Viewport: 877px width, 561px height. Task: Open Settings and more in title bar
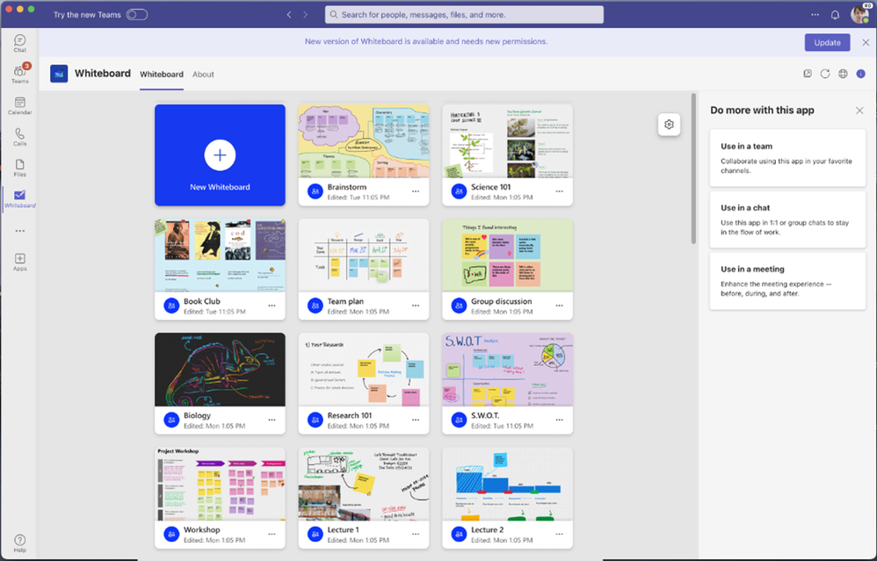(815, 15)
